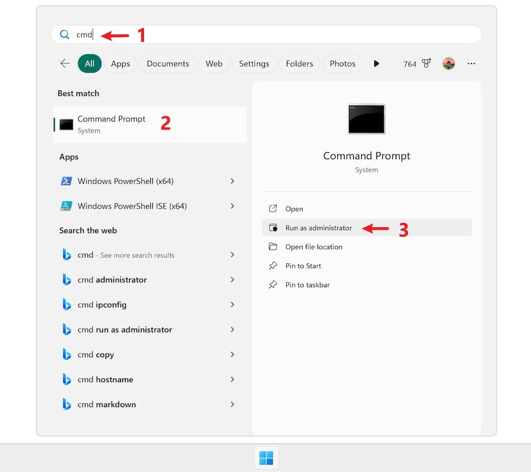Viewport: 531px width, 472px height.
Task: Click the Windows PowerShell (x64) icon
Action: click(x=66, y=181)
